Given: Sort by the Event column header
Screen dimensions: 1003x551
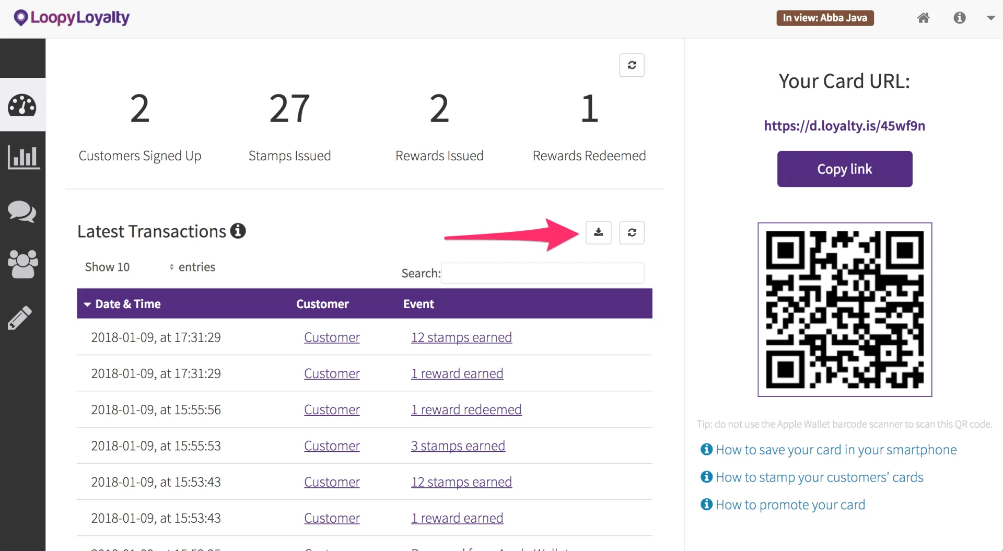Looking at the screenshot, I should [418, 304].
